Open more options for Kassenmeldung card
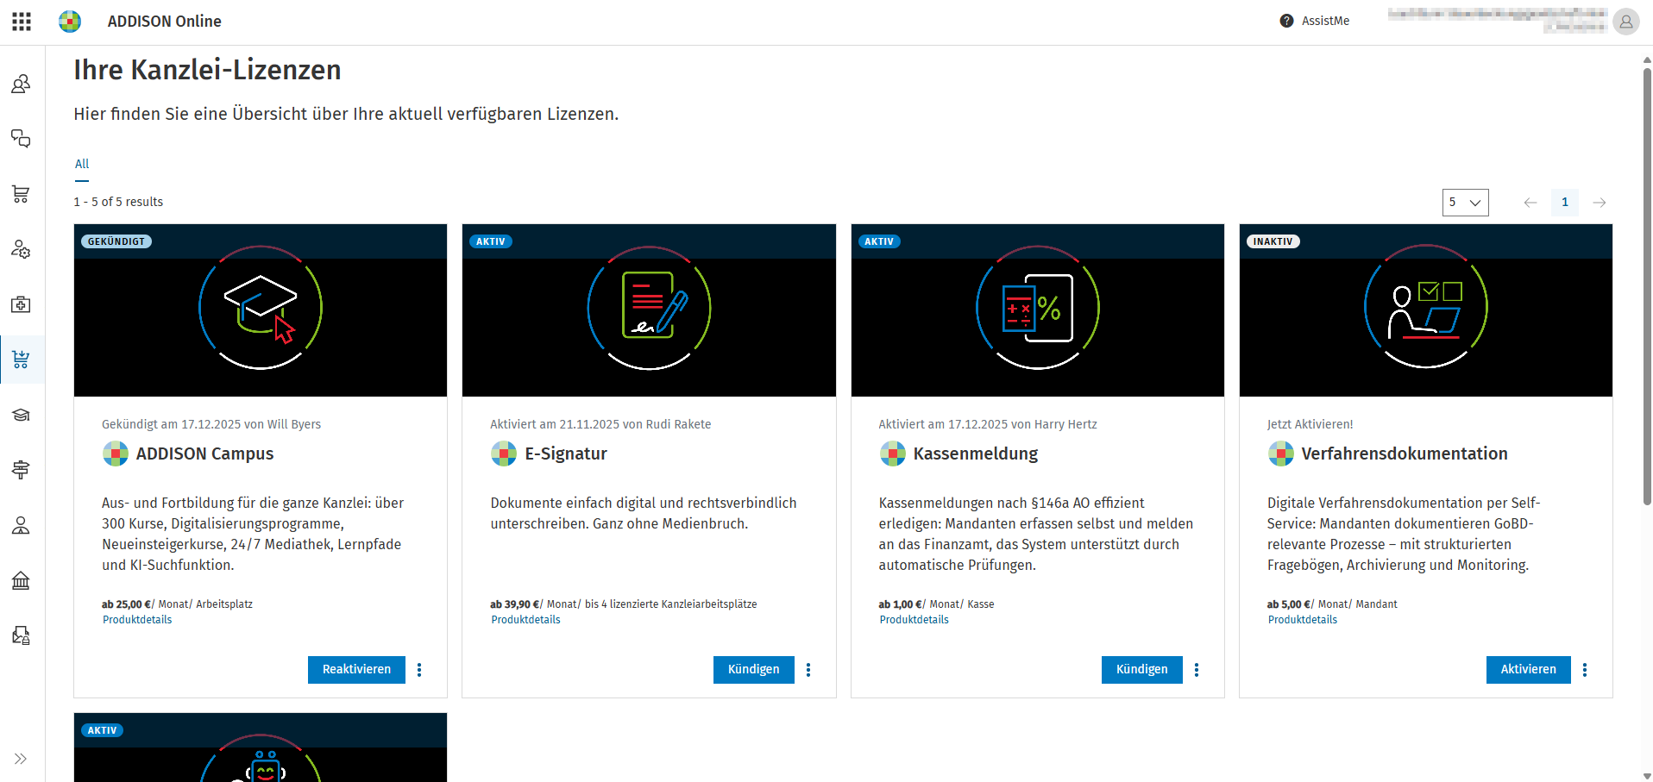The width and height of the screenshot is (1653, 782). [1197, 670]
